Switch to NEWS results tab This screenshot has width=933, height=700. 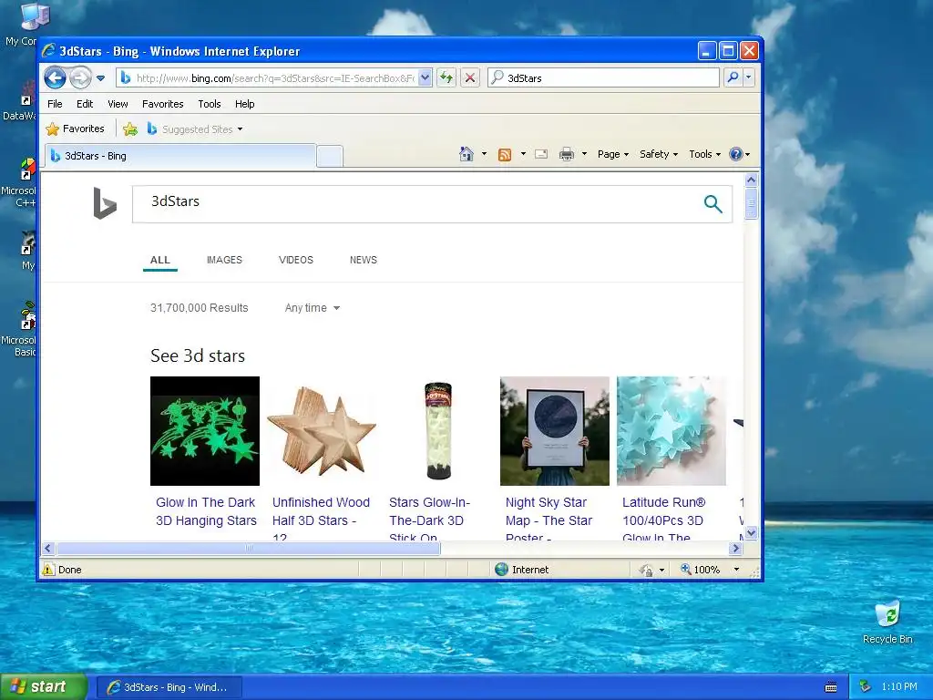coord(363,260)
